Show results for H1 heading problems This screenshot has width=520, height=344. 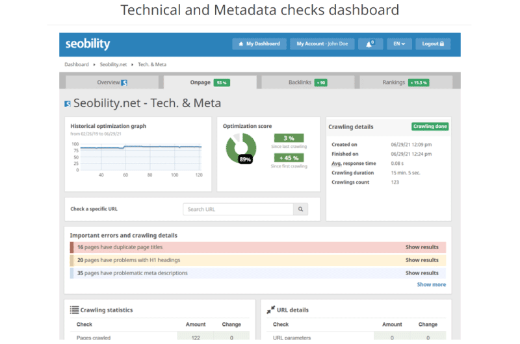(x=422, y=260)
